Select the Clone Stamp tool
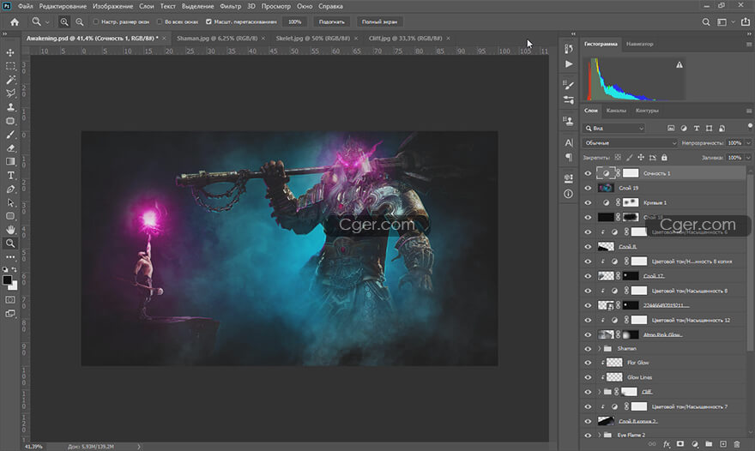 (10, 107)
